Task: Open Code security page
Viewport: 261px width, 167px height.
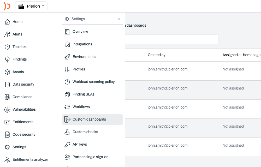Action: coord(24,135)
